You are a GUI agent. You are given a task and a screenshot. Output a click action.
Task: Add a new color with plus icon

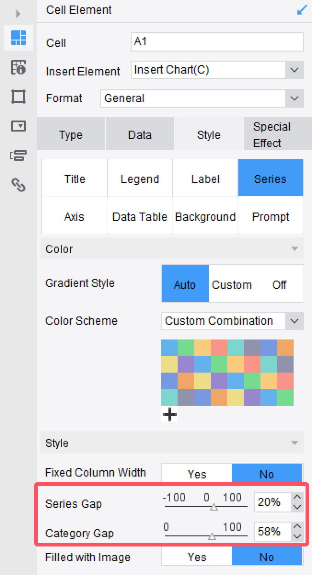pos(170,414)
